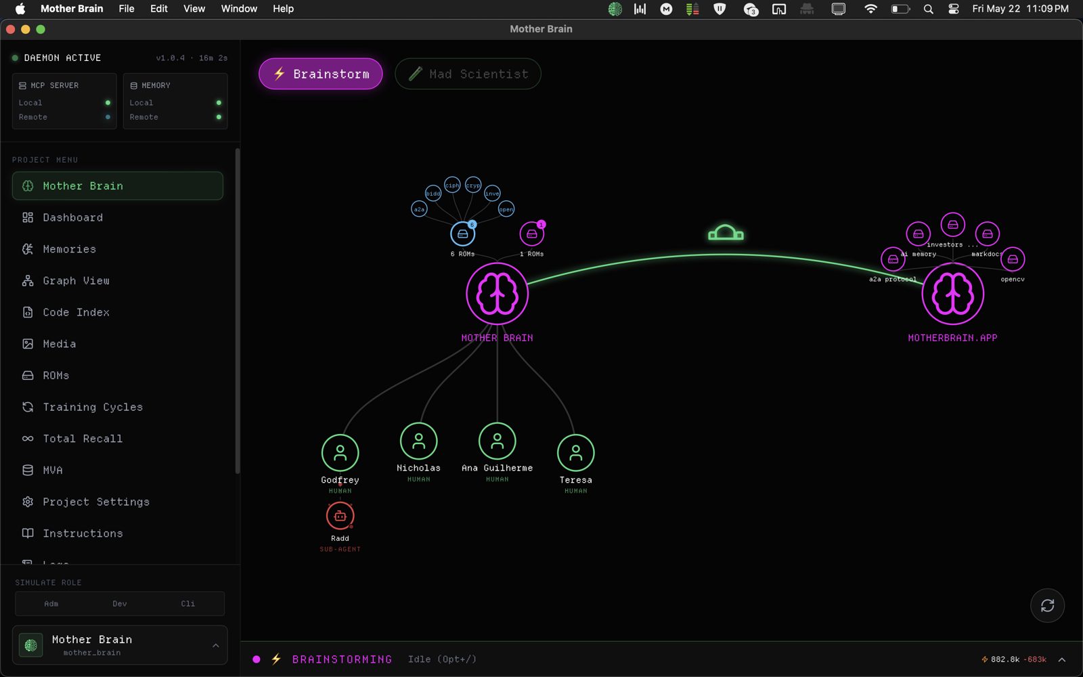Click the central MOTHER BRAIN brain node
This screenshot has width=1083, height=677.
click(x=497, y=294)
